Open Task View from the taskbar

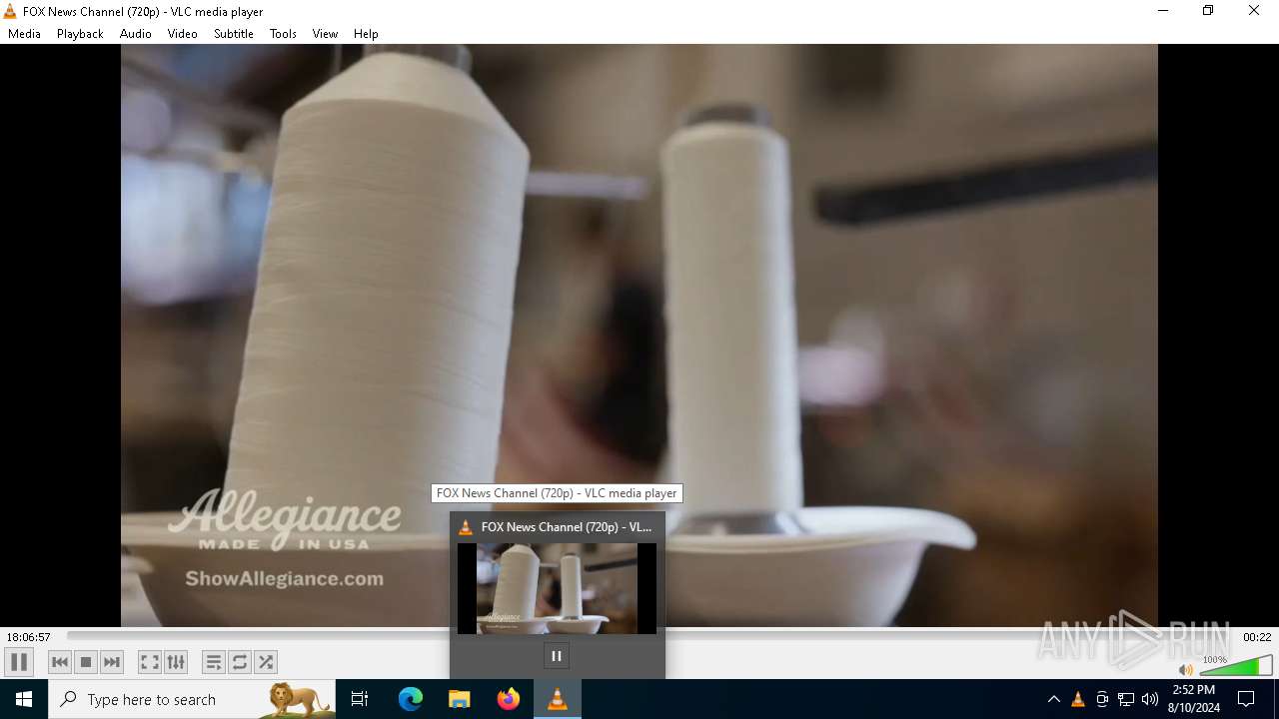(x=360, y=699)
